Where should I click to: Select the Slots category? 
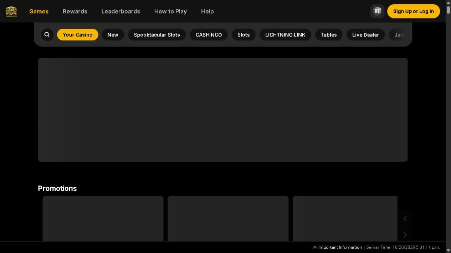tap(244, 35)
